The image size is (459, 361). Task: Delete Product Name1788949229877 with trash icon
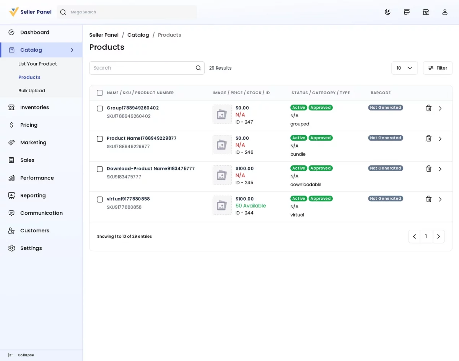click(429, 139)
